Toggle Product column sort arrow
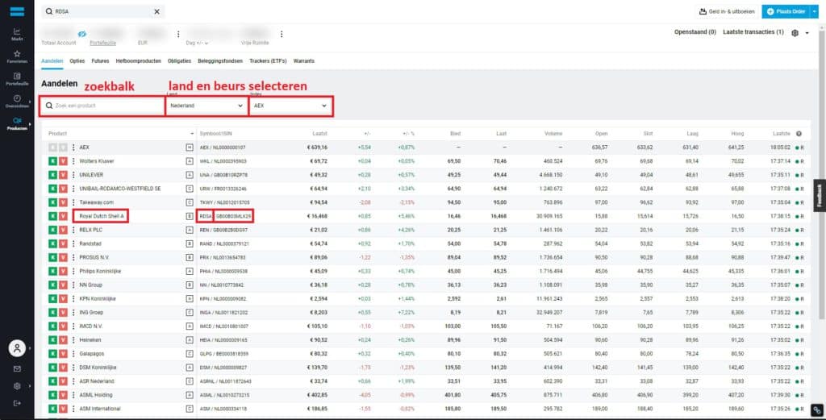This screenshot has height=420, width=826. pos(192,134)
